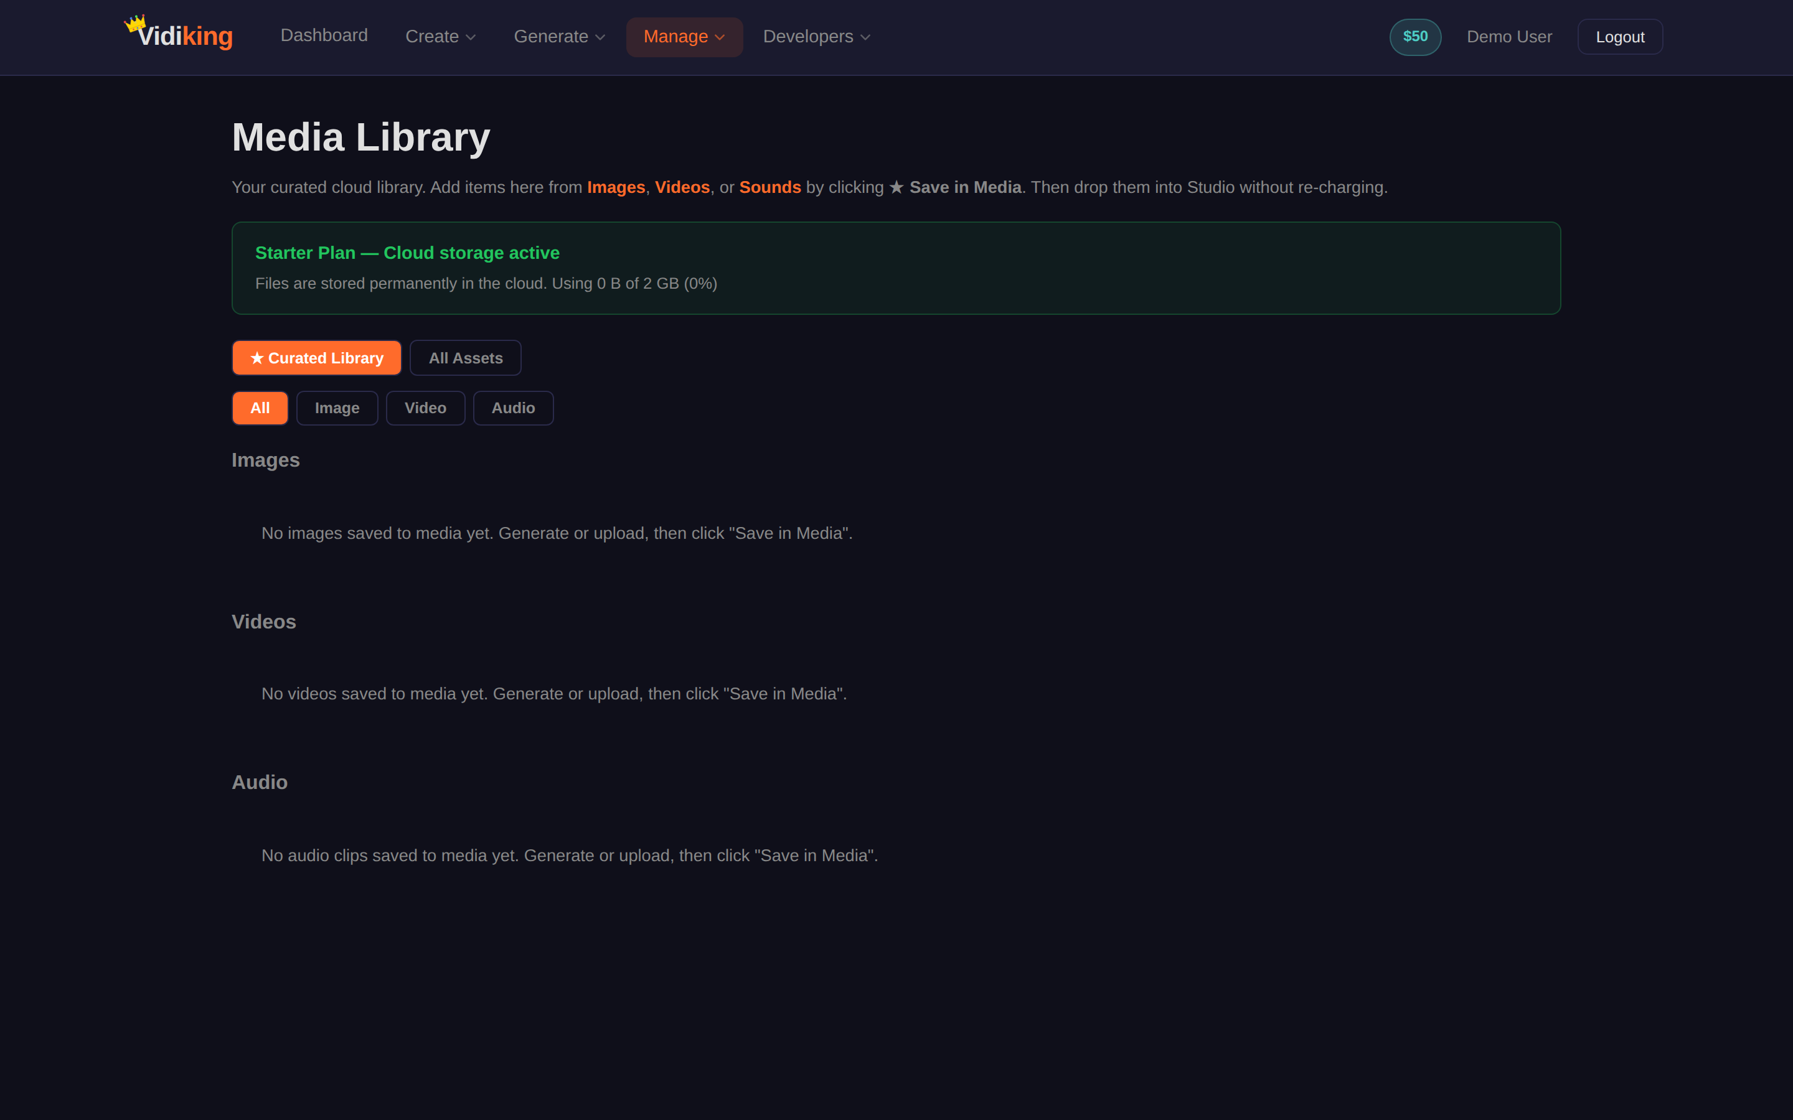Click the 'No videos saved to media yet' message
Screen dimensions: 1793x1120
[554, 694]
